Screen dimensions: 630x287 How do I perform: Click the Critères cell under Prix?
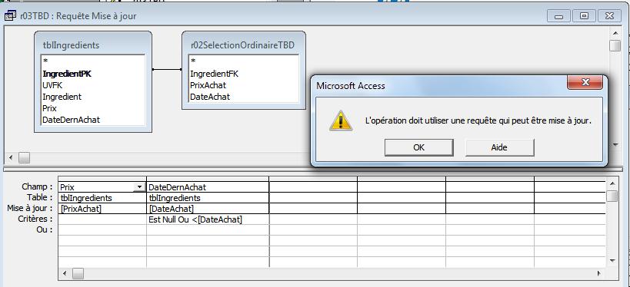tap(102, 219)
